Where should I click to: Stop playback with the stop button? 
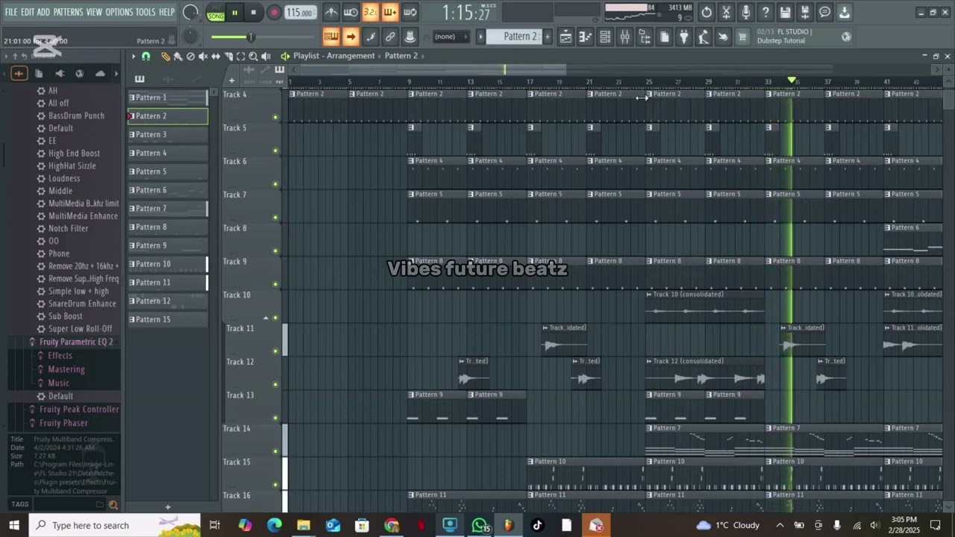click(254, 13)
